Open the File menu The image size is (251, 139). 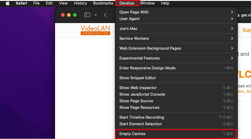[x=36, y=3]
